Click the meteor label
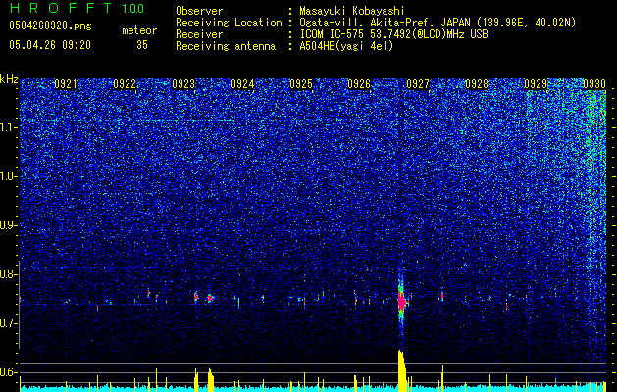The width and height of the screenshot is (617, 392). 139,30
